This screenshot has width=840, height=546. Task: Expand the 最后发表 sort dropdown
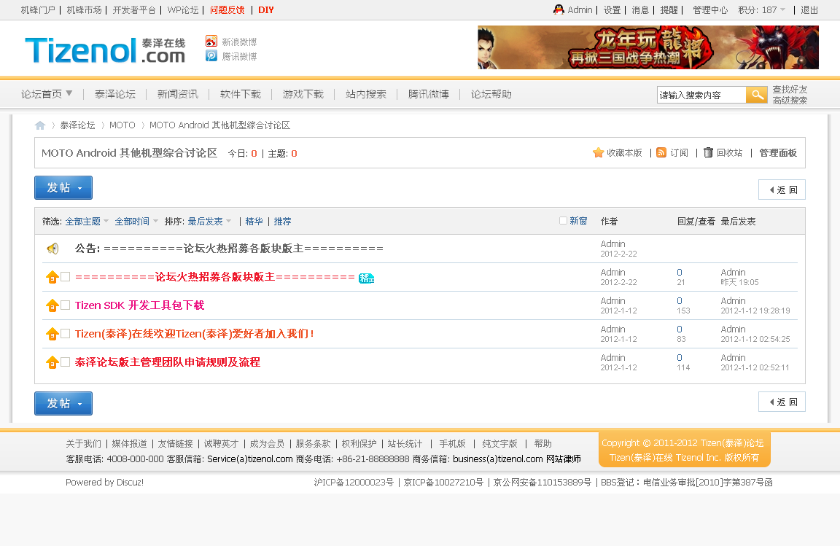pyautogui.click(x=209, y=222)
